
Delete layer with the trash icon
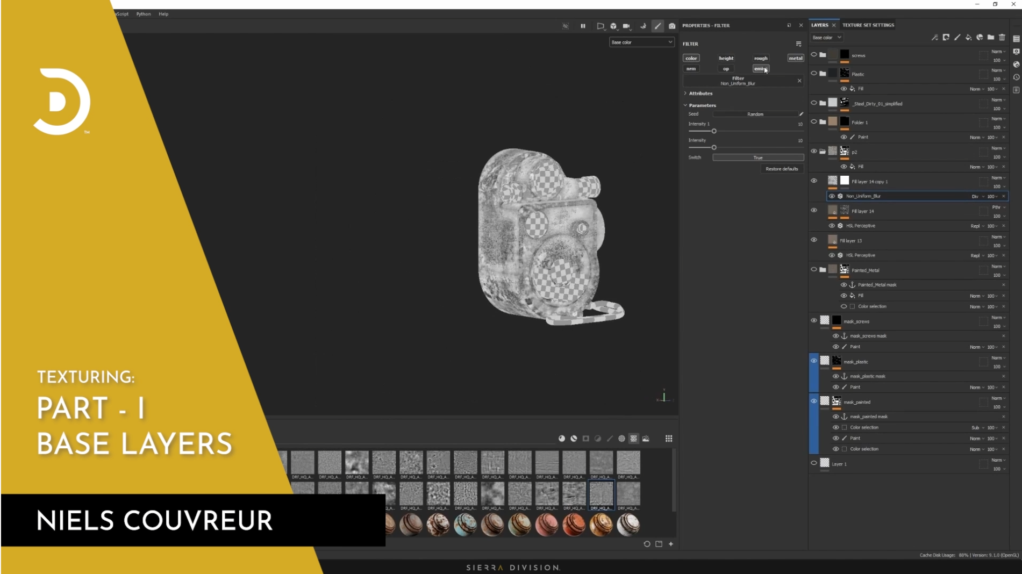(1002, 38)
